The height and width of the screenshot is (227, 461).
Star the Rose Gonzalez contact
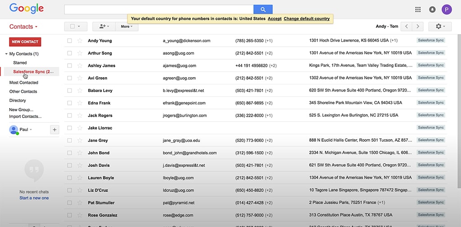(x=80, y=215)
